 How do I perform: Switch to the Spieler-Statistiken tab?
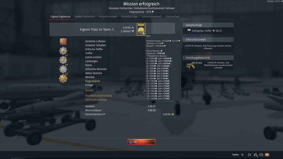click(x=85, y=17)
